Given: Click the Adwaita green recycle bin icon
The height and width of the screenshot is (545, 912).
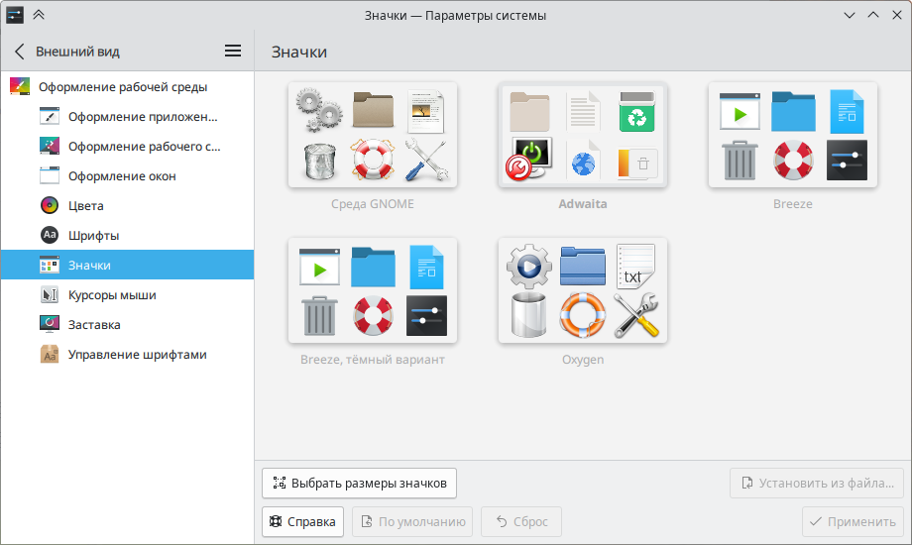Looking at the screenshot, I should click(636, 111).
